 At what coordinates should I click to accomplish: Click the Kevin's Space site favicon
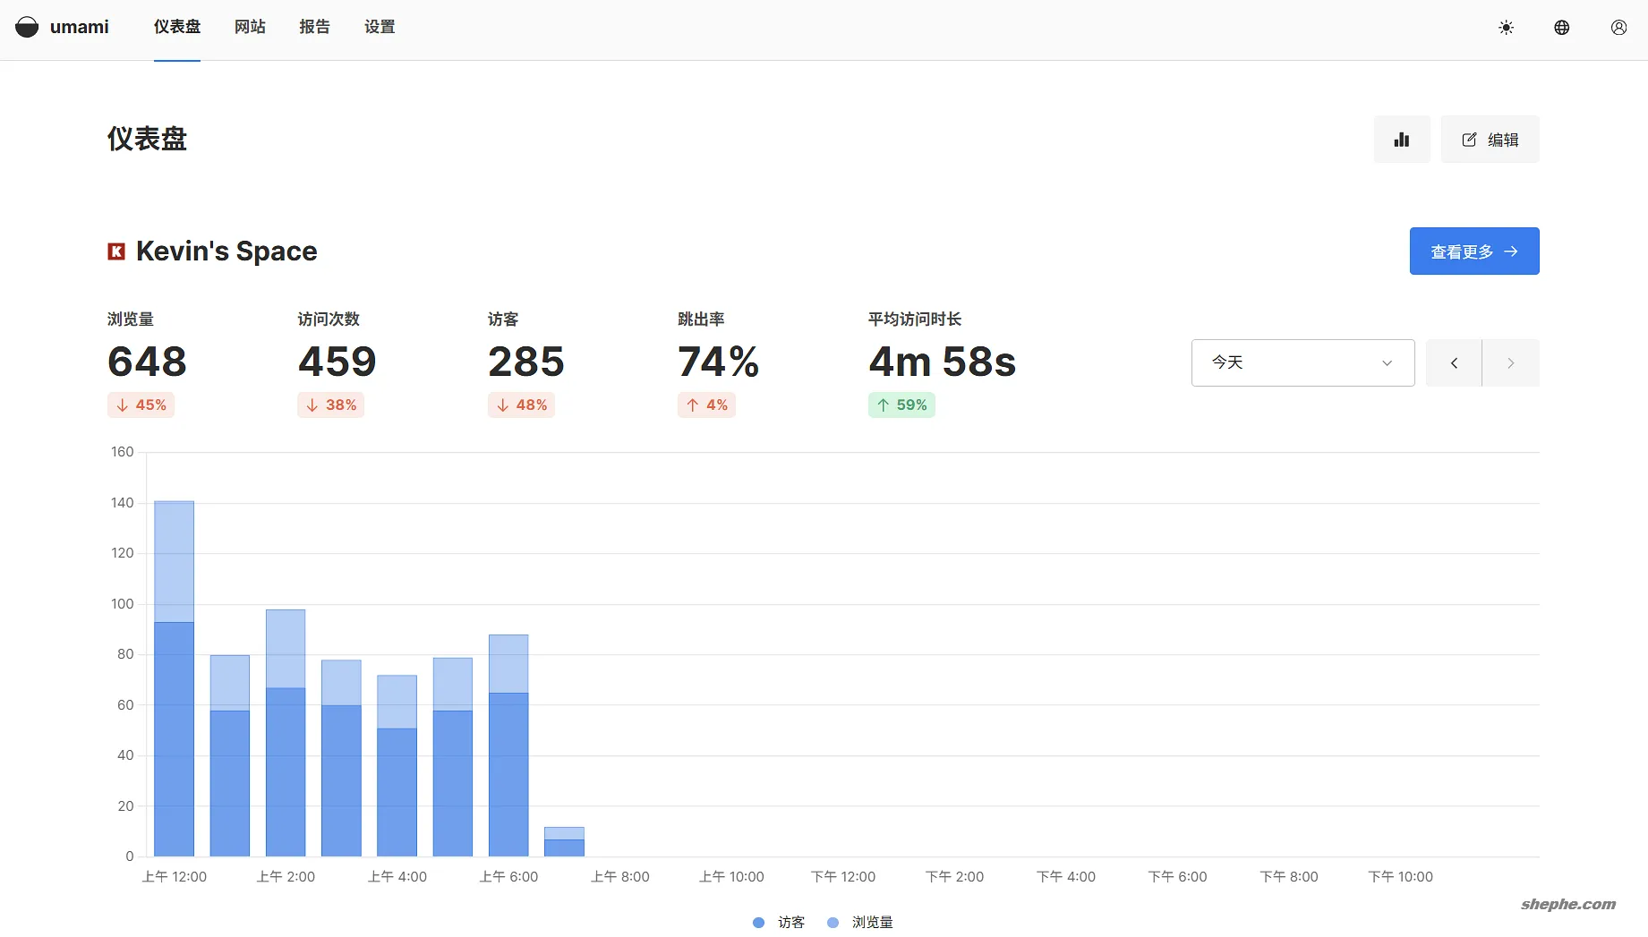pyautogui.click(x=116, y=251)
